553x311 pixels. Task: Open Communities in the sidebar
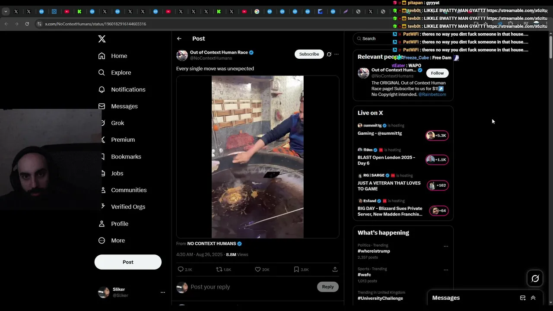point(124,190)
